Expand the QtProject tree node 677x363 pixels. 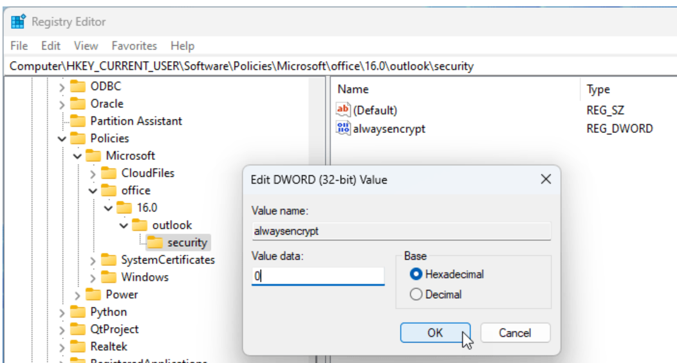point(62,330)
